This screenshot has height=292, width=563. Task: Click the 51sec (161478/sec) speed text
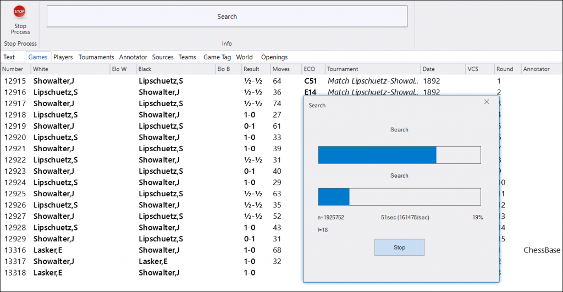[x=405, y=217]
